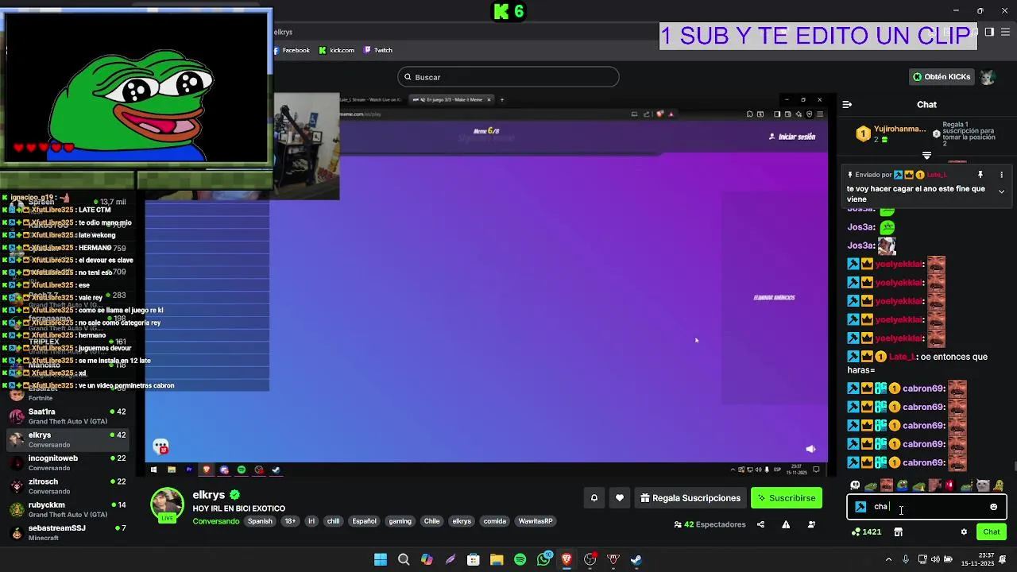
Task: Expand the system tray hidden icons chevron
Action: click(x=887, y=559)
